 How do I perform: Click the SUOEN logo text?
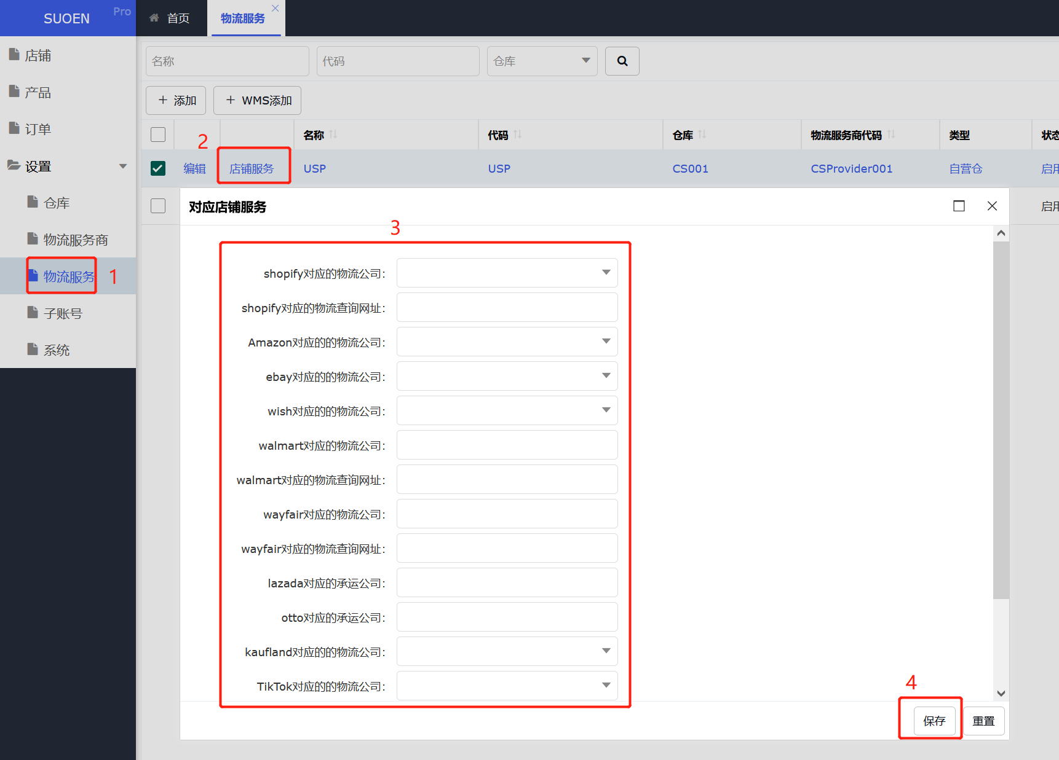66,18
